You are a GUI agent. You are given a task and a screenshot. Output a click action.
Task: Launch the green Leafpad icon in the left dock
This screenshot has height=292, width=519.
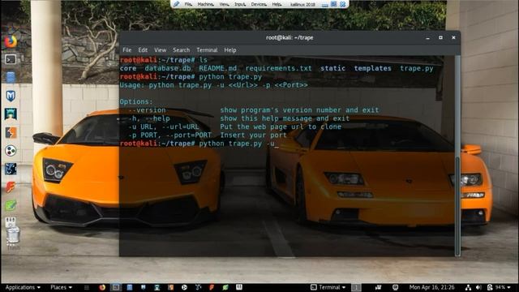click(x=11, y=205)
